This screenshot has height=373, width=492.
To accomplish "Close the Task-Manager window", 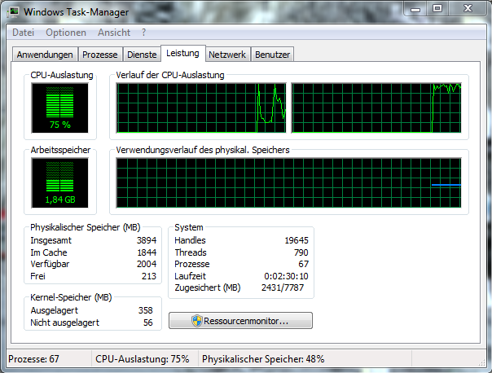I will [468, 8].
